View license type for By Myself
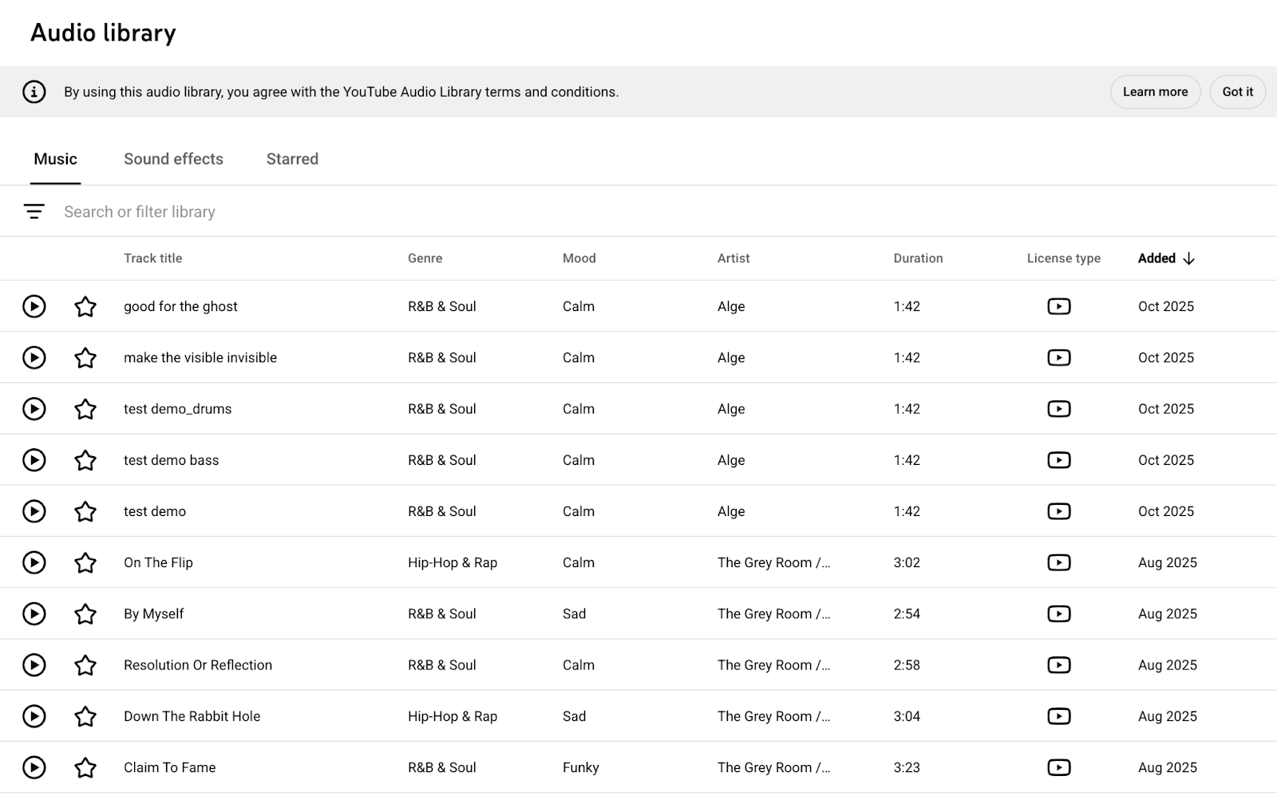This screenshot has width=1277, height=796. click(1059, 613)
